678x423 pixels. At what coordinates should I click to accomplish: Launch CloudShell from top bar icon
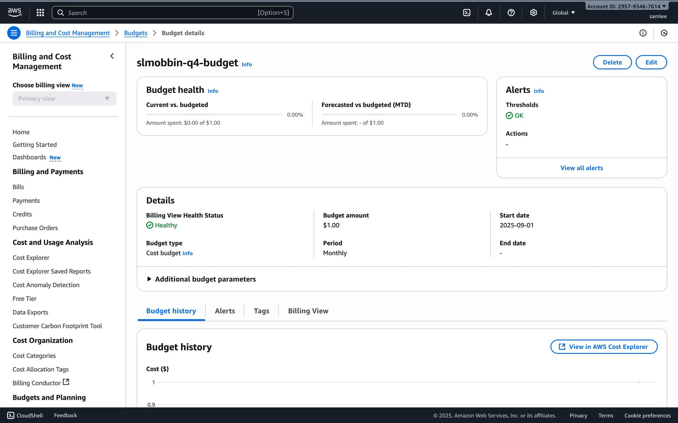(x=466, y=13)
